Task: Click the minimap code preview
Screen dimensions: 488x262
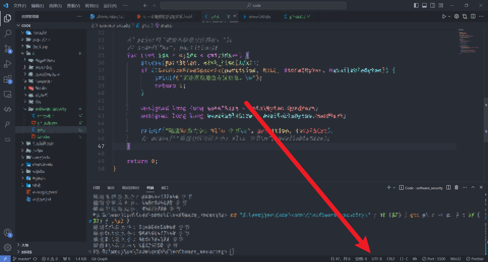Action: click(x=469, y=42)
